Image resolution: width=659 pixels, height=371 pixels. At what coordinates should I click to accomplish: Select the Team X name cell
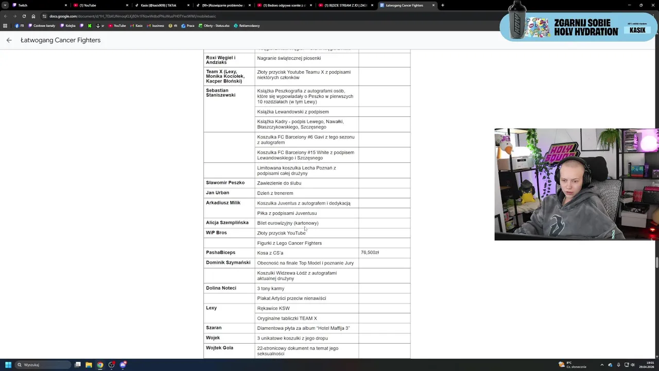coord(229,76)
